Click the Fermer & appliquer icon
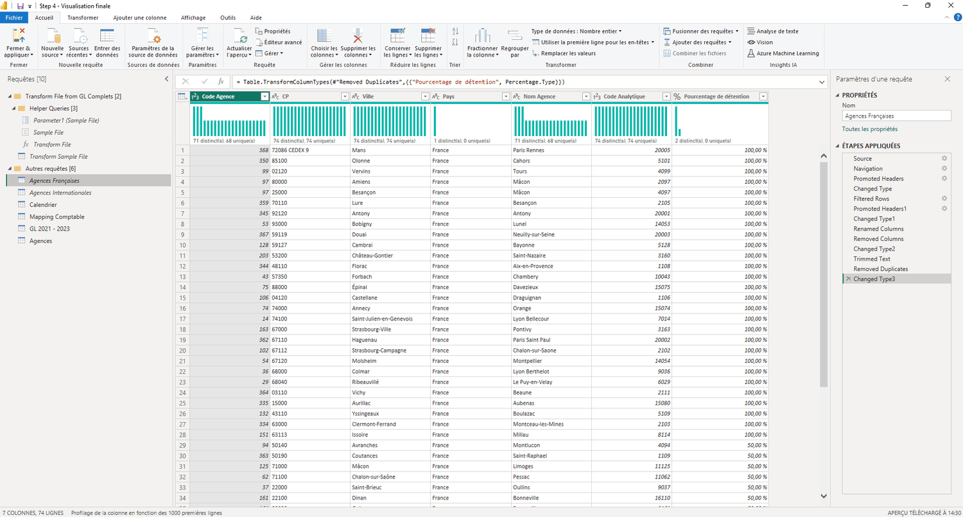The width and height of the screenshot is (963, 517). pyautogui.click(x=19, y=35)
